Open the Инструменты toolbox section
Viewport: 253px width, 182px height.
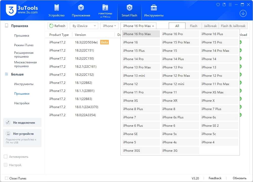coord(154,11)
